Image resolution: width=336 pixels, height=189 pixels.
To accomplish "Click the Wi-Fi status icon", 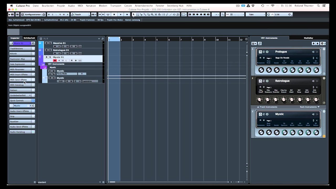I will pyautogui.click(x=272, y=6).
